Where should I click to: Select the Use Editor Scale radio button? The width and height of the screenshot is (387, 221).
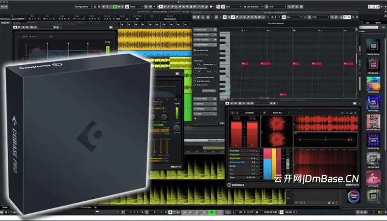click(195, 50)
